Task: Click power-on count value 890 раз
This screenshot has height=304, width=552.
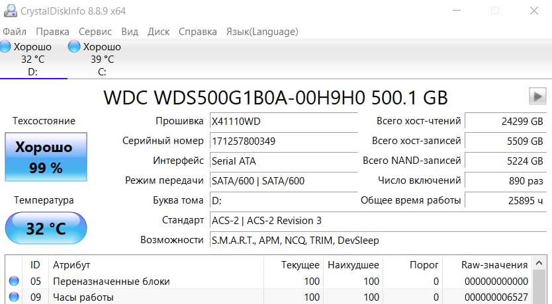Action: [x=506, y=180]
